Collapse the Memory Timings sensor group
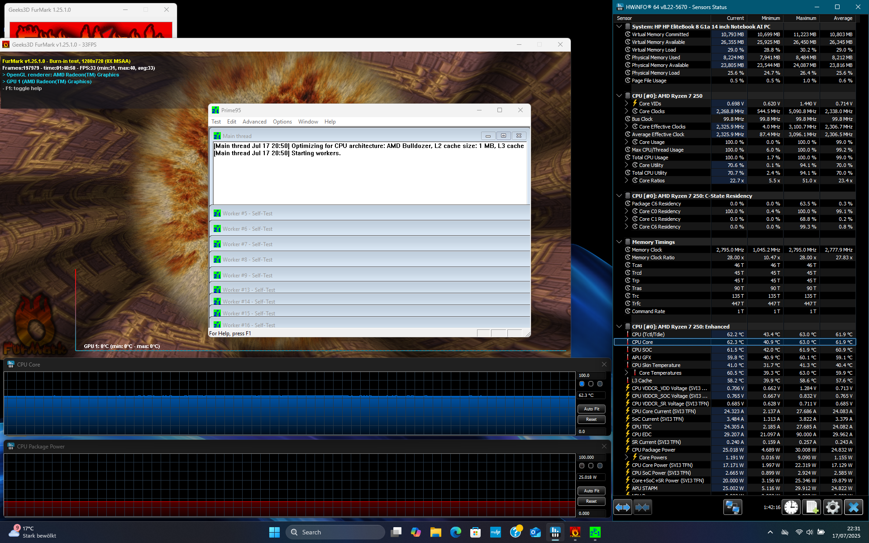The image size is (869, 543). coord(619,242)
